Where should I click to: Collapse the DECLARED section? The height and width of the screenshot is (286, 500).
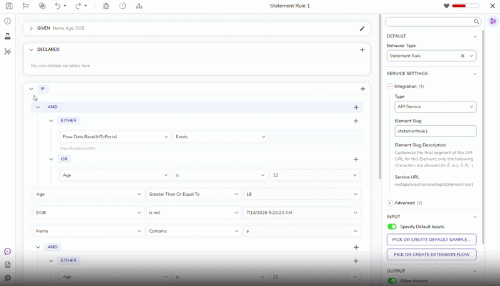(x=31, y=49)
